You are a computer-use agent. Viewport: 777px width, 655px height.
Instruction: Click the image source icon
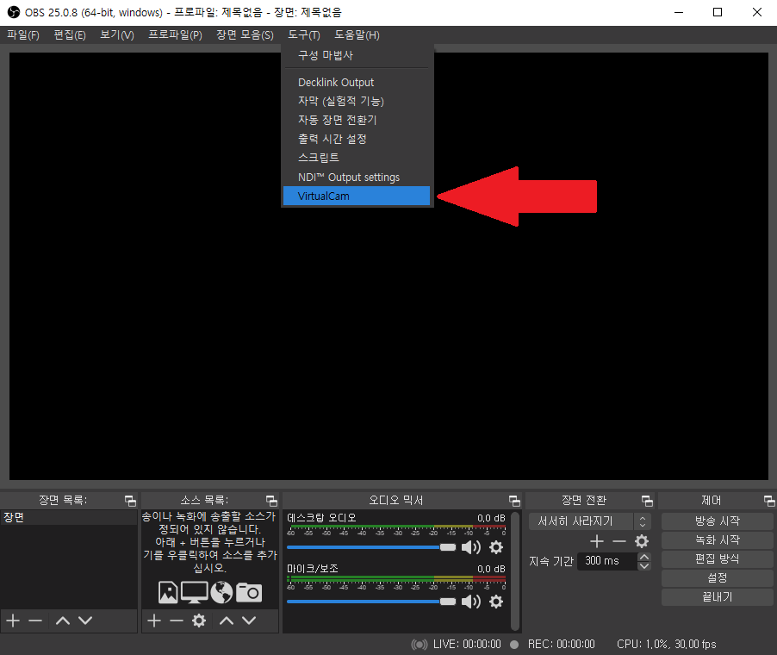click(168, 592)
